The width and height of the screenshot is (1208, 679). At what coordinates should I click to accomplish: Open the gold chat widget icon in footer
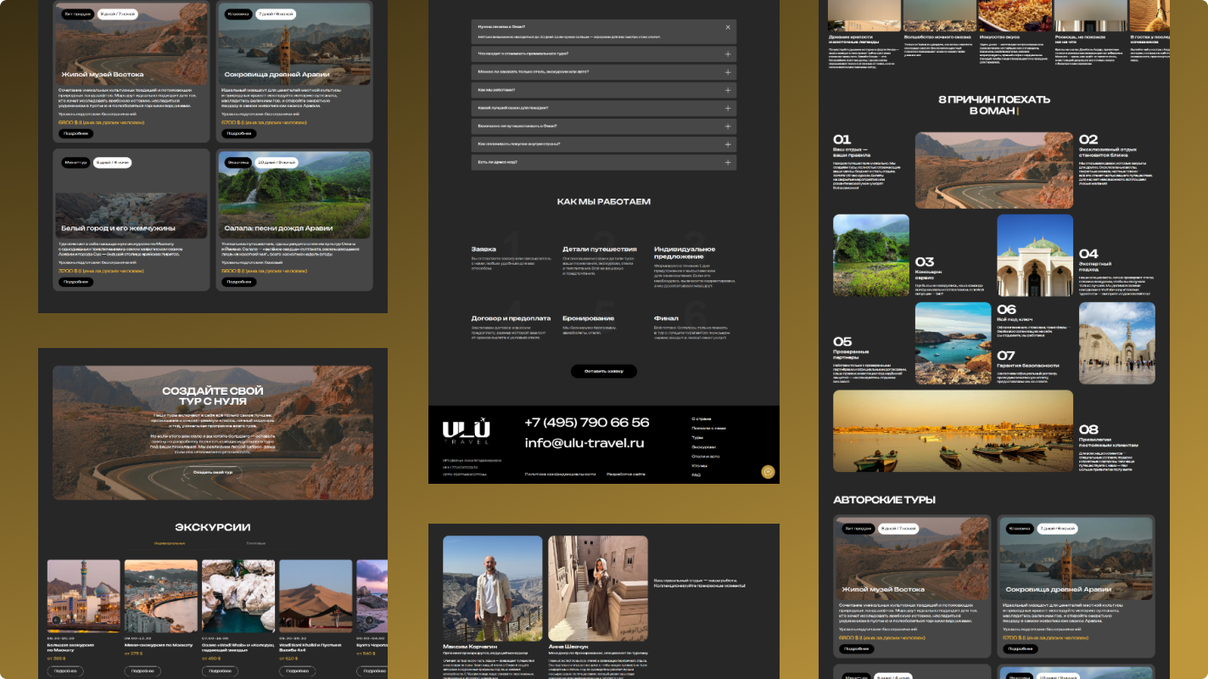(768, 472)
